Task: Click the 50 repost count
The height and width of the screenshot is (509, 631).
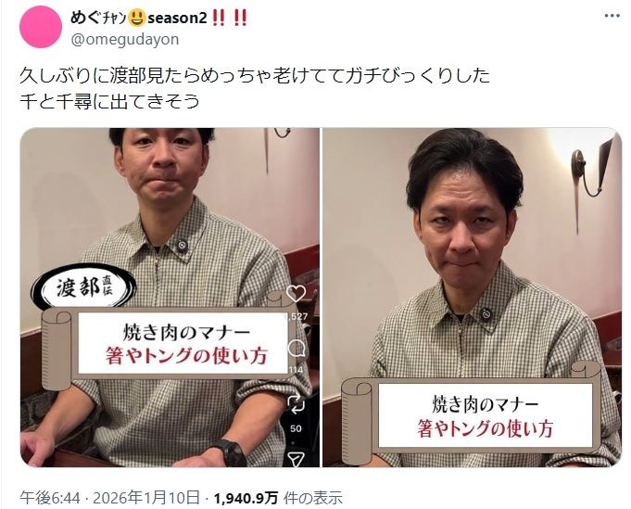Action: pos(296,428)
